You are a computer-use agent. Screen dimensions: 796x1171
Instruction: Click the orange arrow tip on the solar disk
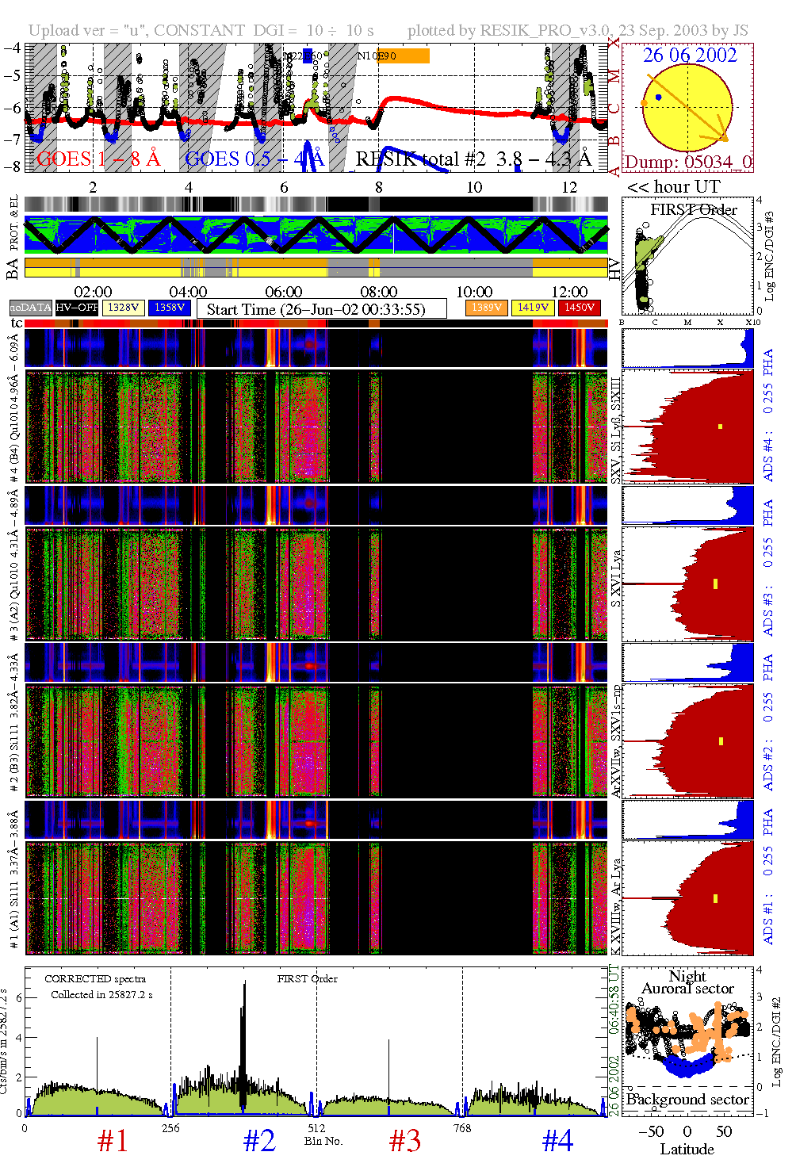coord(723,138)
